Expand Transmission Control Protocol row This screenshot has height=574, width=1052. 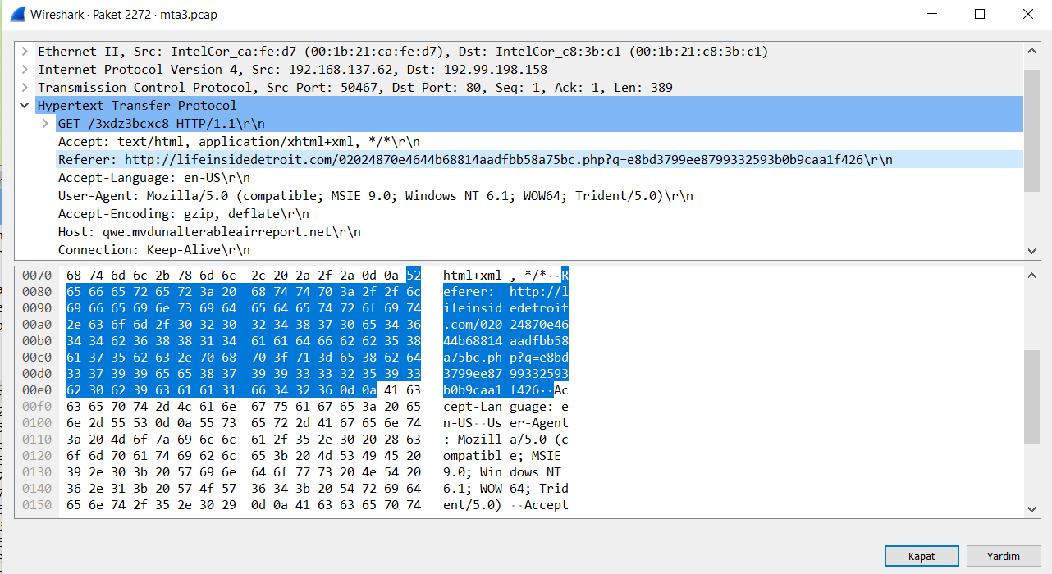25,88
